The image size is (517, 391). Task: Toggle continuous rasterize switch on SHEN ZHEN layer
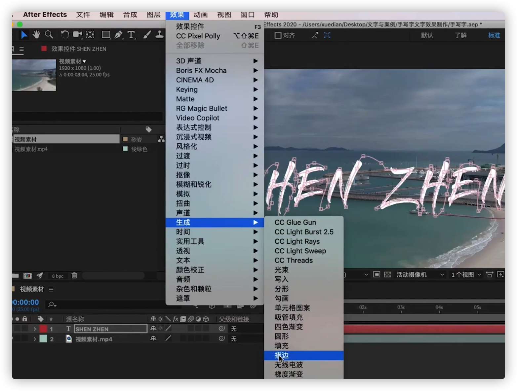pyautogui.click(x=161, y=329)
